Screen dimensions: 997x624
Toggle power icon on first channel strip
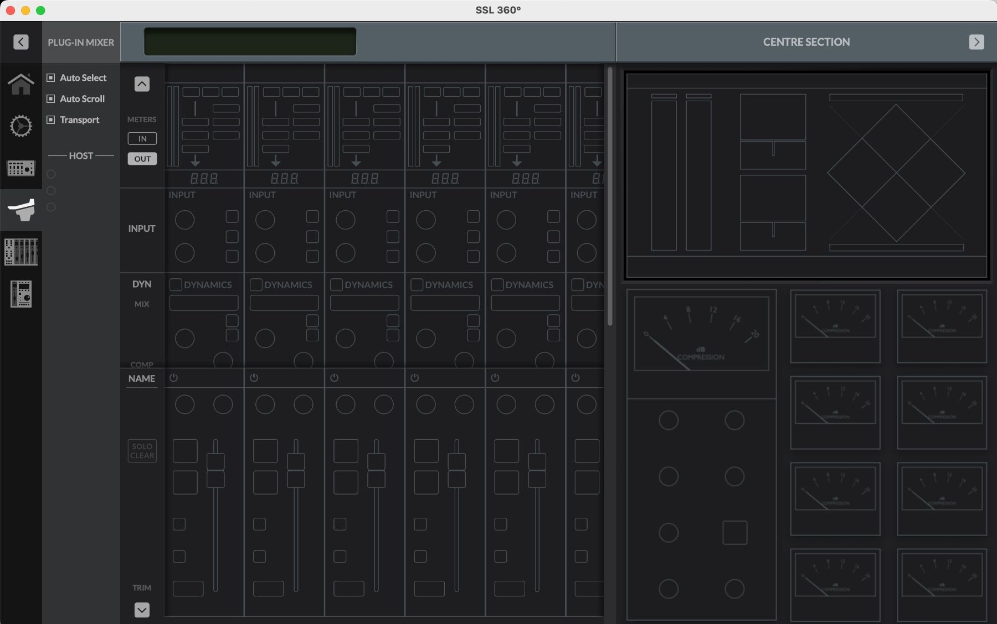point(173,378)
